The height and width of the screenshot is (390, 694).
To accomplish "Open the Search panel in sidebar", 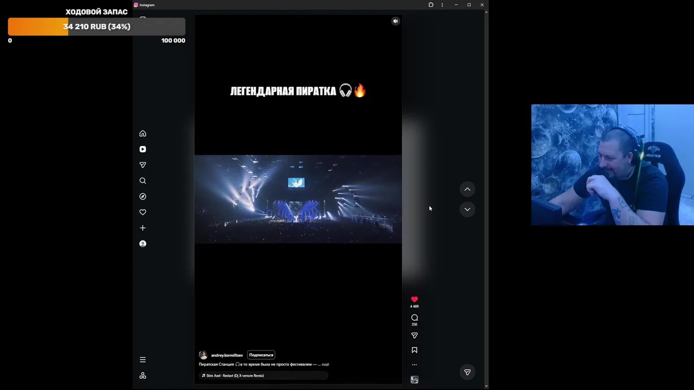I will coord(143,180).
